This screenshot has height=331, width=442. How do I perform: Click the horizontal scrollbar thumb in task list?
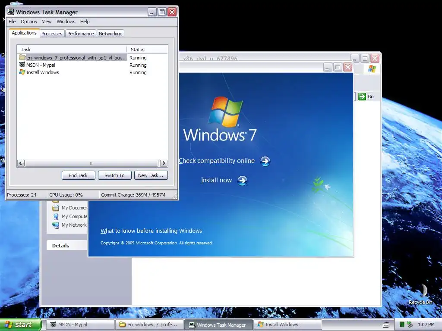(92, 163)
